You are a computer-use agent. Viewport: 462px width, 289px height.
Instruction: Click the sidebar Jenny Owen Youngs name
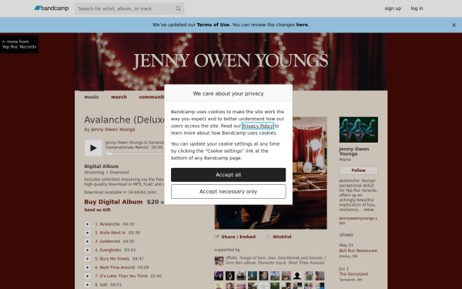point(354,151)
